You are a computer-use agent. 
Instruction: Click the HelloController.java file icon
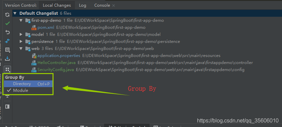[x=34, y=63]
